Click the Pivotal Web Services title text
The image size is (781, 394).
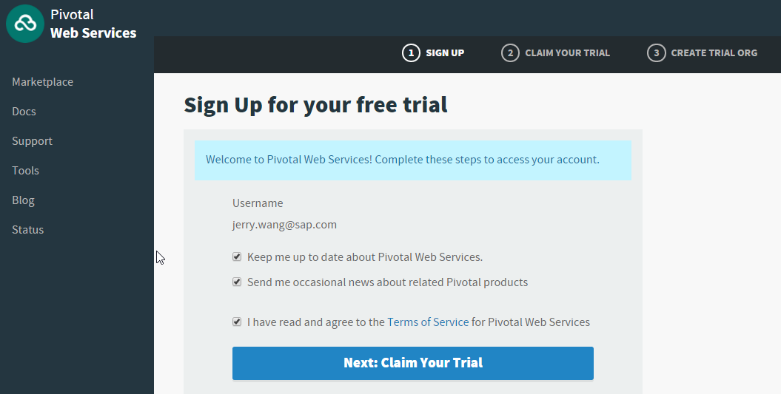pyautogui.click(x=93, y=24)
